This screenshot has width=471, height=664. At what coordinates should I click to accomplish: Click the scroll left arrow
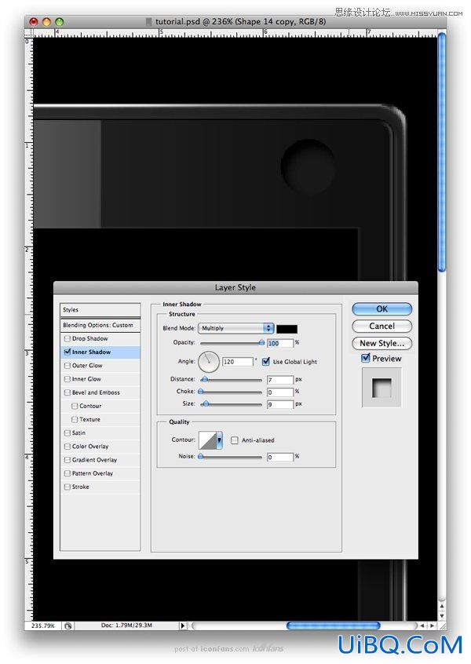[x=422, y=626]
